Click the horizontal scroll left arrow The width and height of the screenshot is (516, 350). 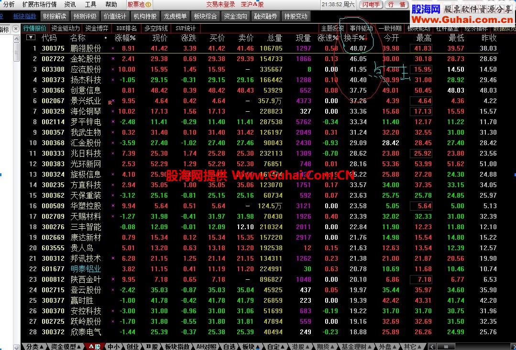(432, 347)
